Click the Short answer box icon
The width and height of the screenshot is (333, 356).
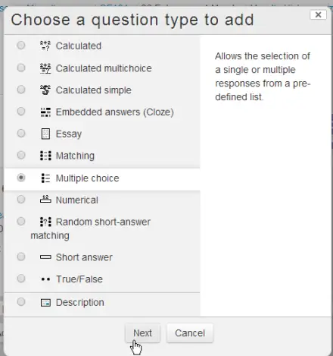coord(45,257)
